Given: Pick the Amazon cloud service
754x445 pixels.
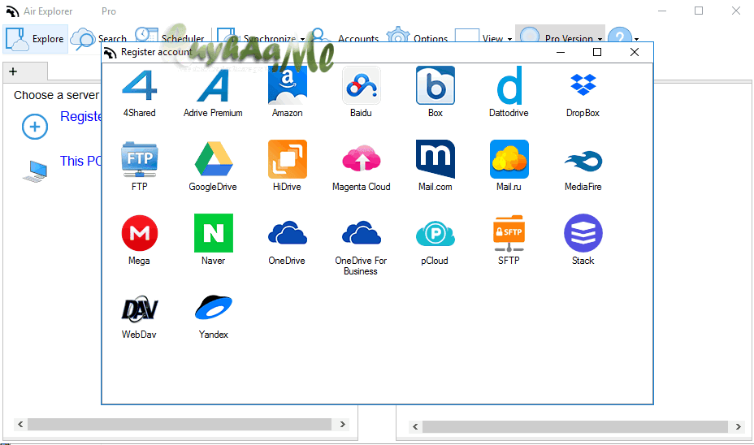Looking at the screenshot, I should click(287, 85).
